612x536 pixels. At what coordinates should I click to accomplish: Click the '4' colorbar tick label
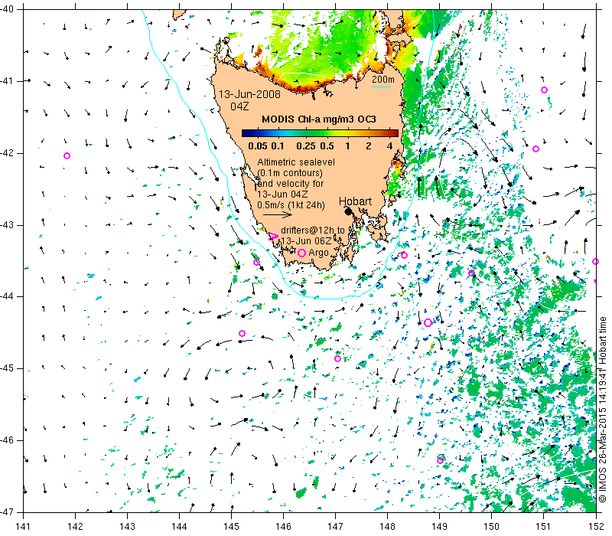coord(389,146)
